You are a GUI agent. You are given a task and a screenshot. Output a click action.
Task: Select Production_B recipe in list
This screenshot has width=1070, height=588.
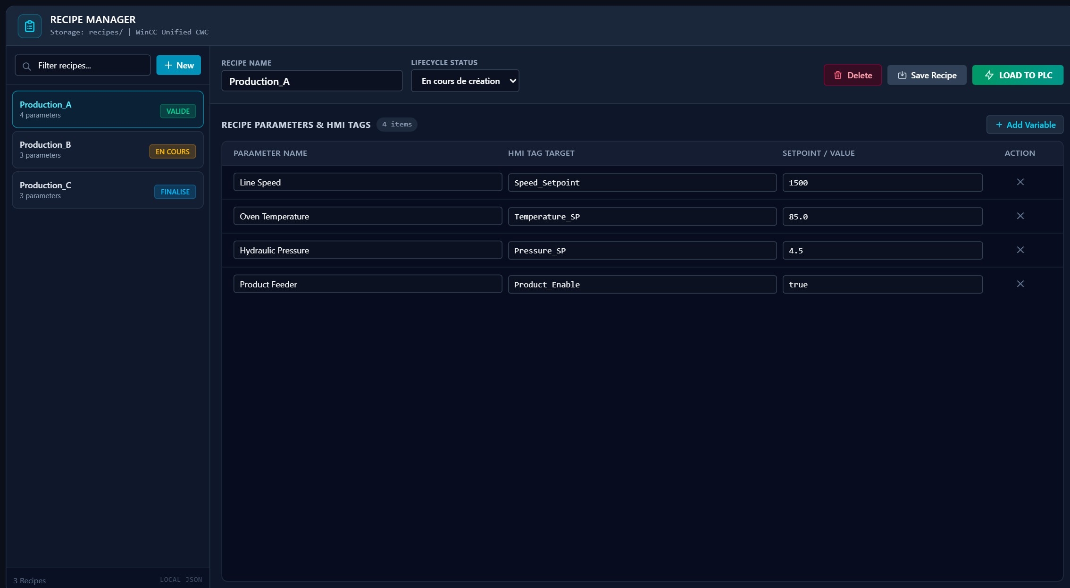click(108, 150)
